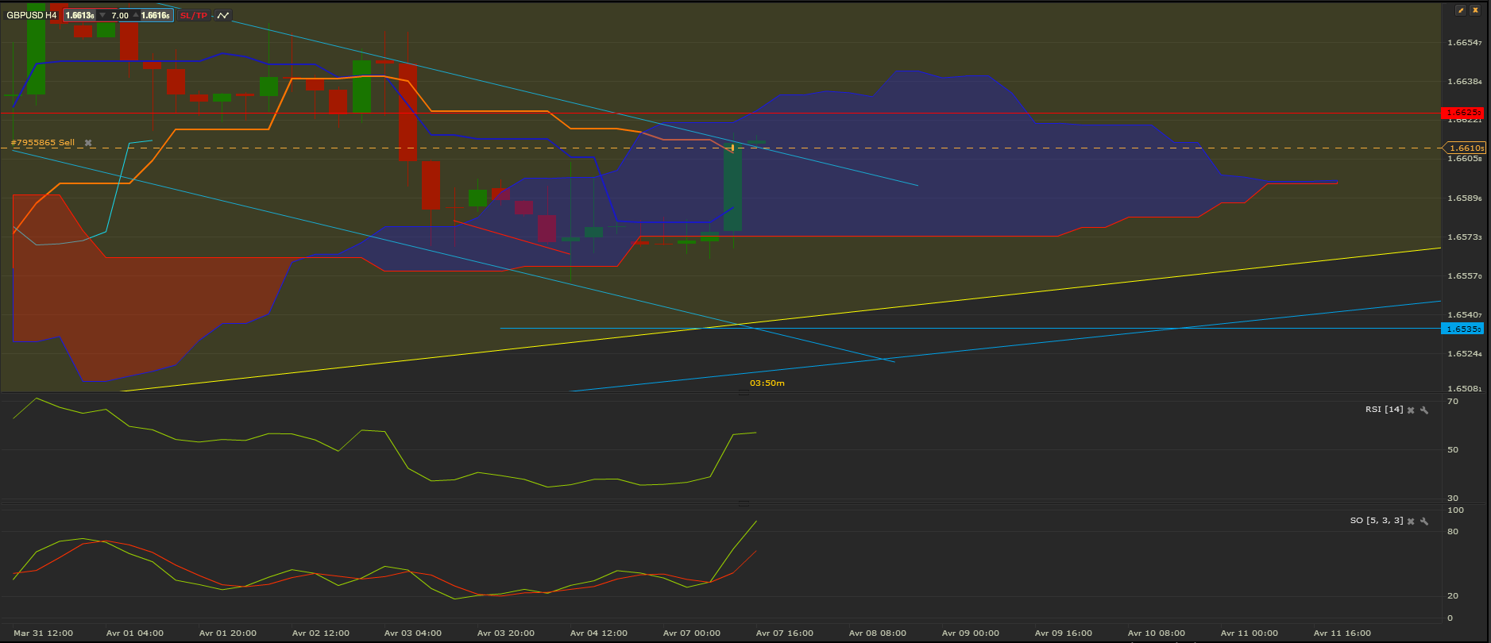Click the 1.6654 price axis label

coord(1465,43)
